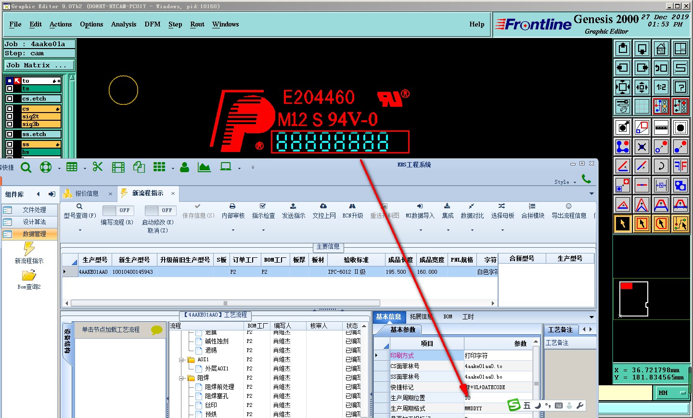Click 新流程指示 lightning icon in sidebar

click(29, 249)
